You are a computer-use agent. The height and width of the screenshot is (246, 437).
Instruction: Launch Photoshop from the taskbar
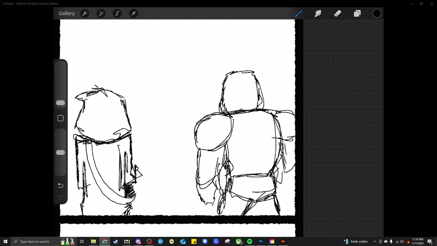point(261,242)
